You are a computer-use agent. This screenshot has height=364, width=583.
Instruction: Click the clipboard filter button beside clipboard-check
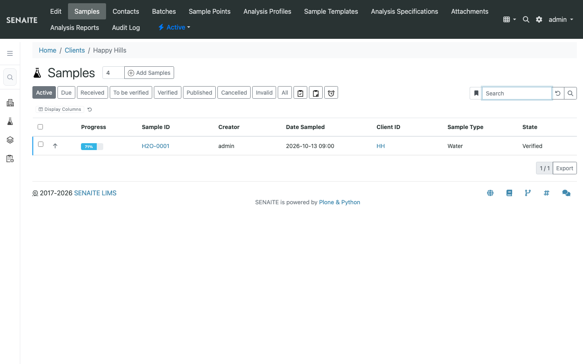tap(316, 93)
